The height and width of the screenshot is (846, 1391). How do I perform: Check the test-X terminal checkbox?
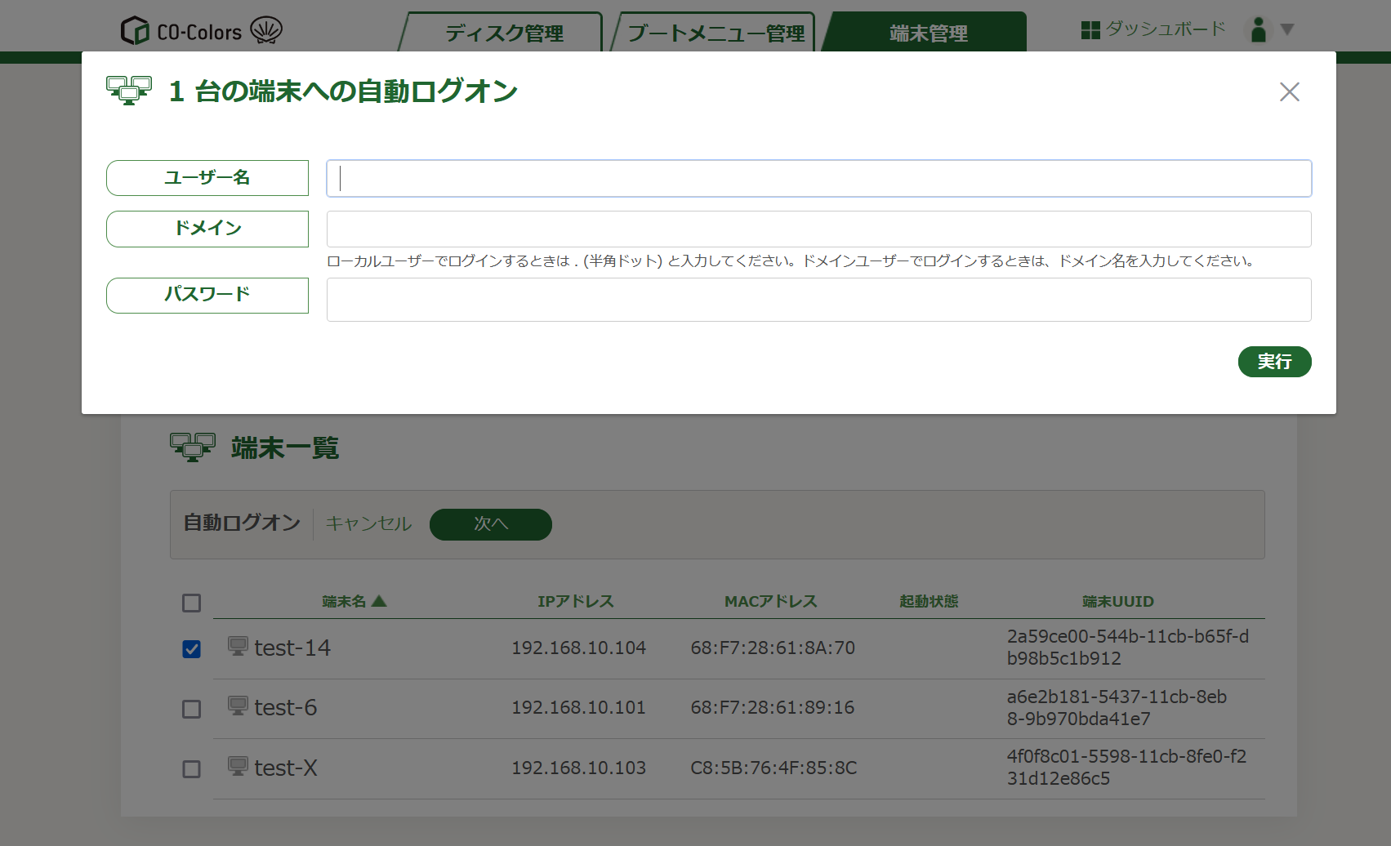tap(192, 769)
